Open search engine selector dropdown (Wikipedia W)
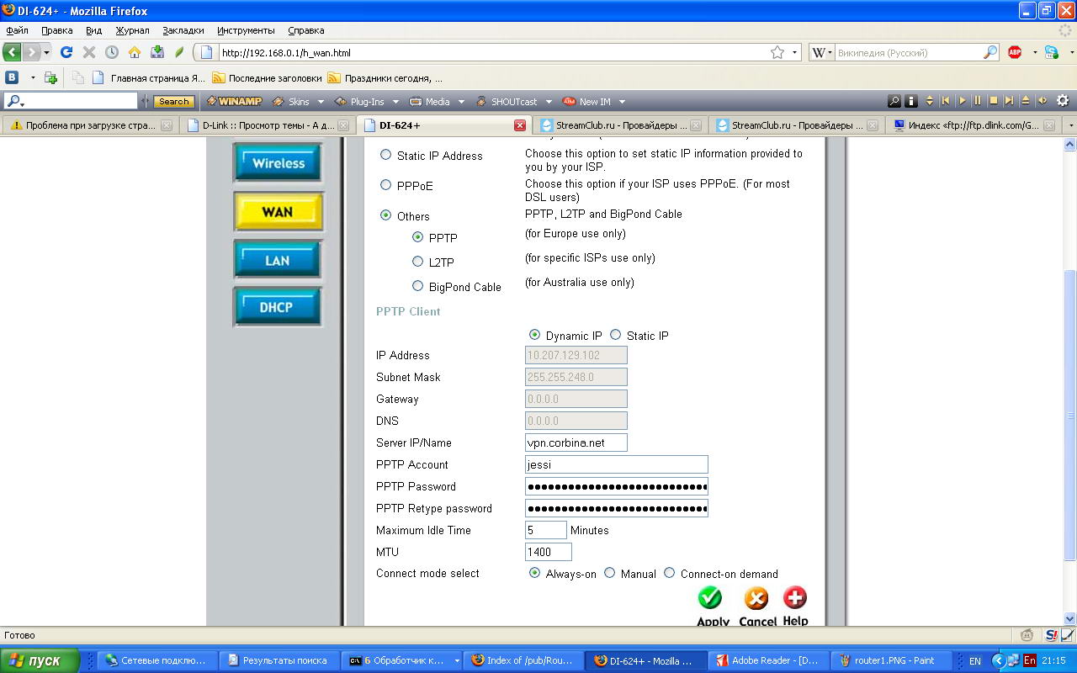The height and width of the screenshot is (673, 1077). [822, 52]
